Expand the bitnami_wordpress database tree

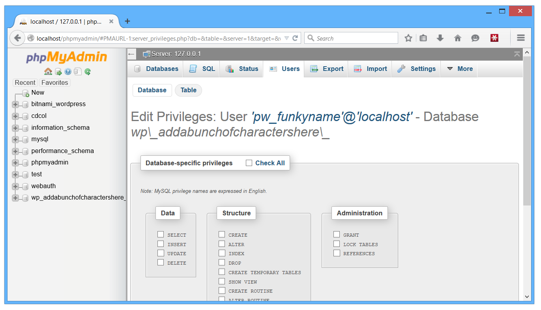click(x=15, y=105)
